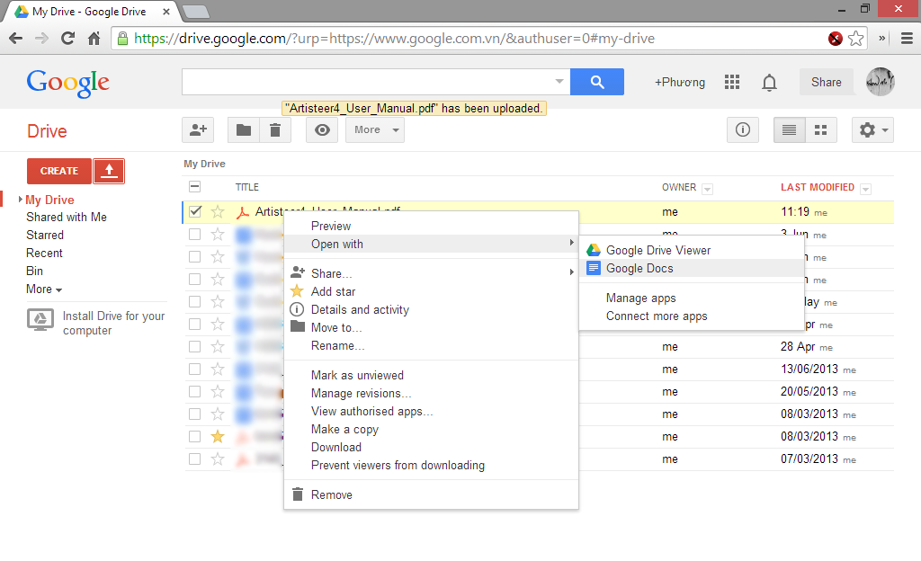
Task: Check the file modified 13/06/2013
Action: pyautogui.click(x=194, y=369)
